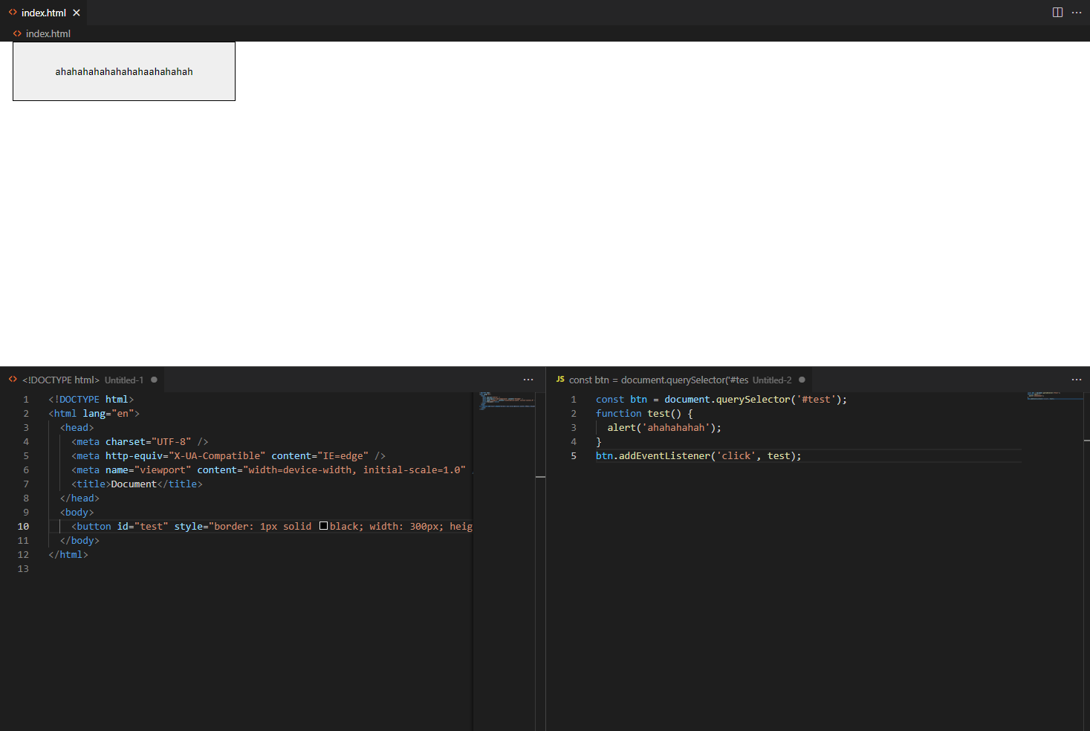Open the breadcrumb dropdown for index.html
The image size is (1090, 731).
(48, 33)
